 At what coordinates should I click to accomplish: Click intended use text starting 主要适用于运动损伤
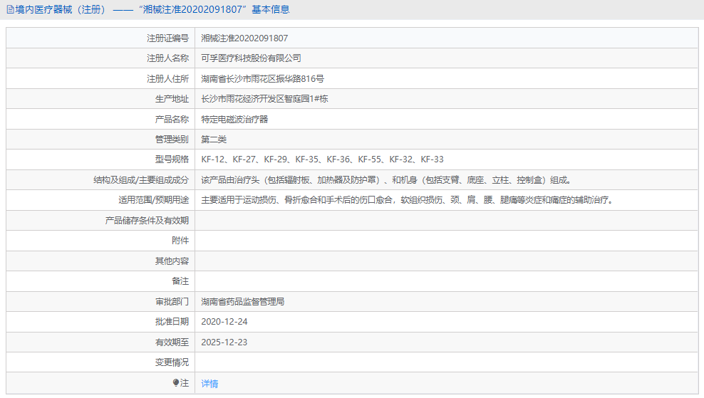(408, 200)
